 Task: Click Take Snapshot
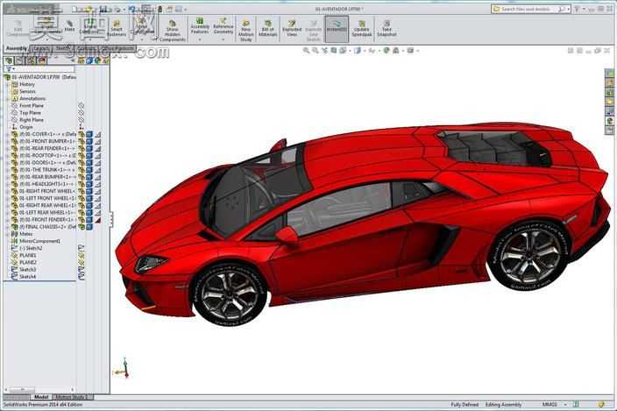pos(387,28)
